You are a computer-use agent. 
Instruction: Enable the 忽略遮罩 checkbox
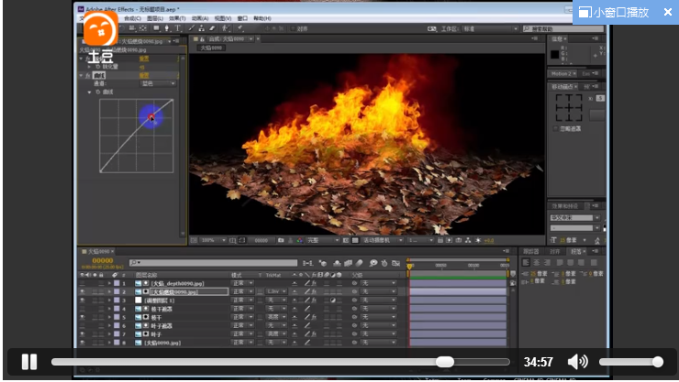(x=555, y=129)
